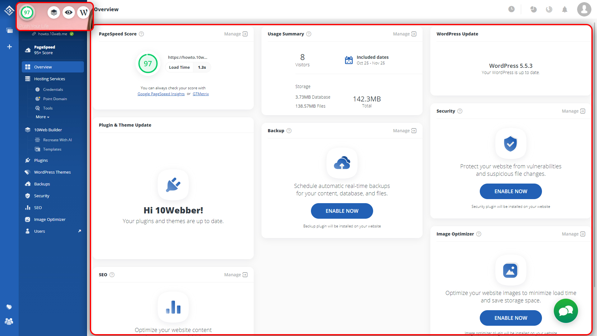Open Tools under Hosting Services
Image resolution: width=597 pixels, height=336 pixels.
48,108
